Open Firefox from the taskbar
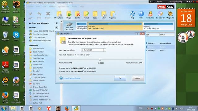 (67, 108)
